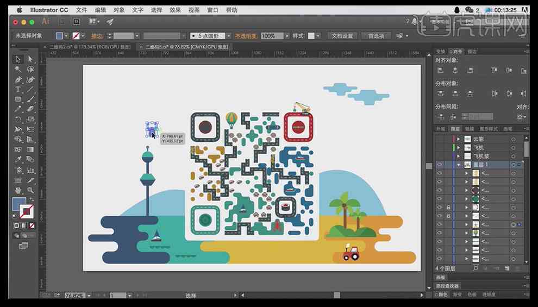Switch to the 图形样式 panel tab
The image size is (538, 307).
tap(488, 129)
